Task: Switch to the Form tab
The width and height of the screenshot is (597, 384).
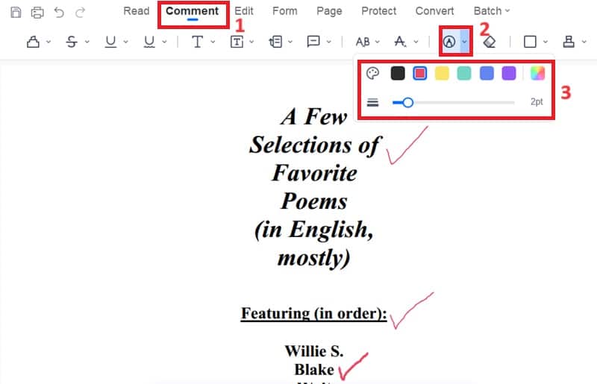Action: point(285,11)
